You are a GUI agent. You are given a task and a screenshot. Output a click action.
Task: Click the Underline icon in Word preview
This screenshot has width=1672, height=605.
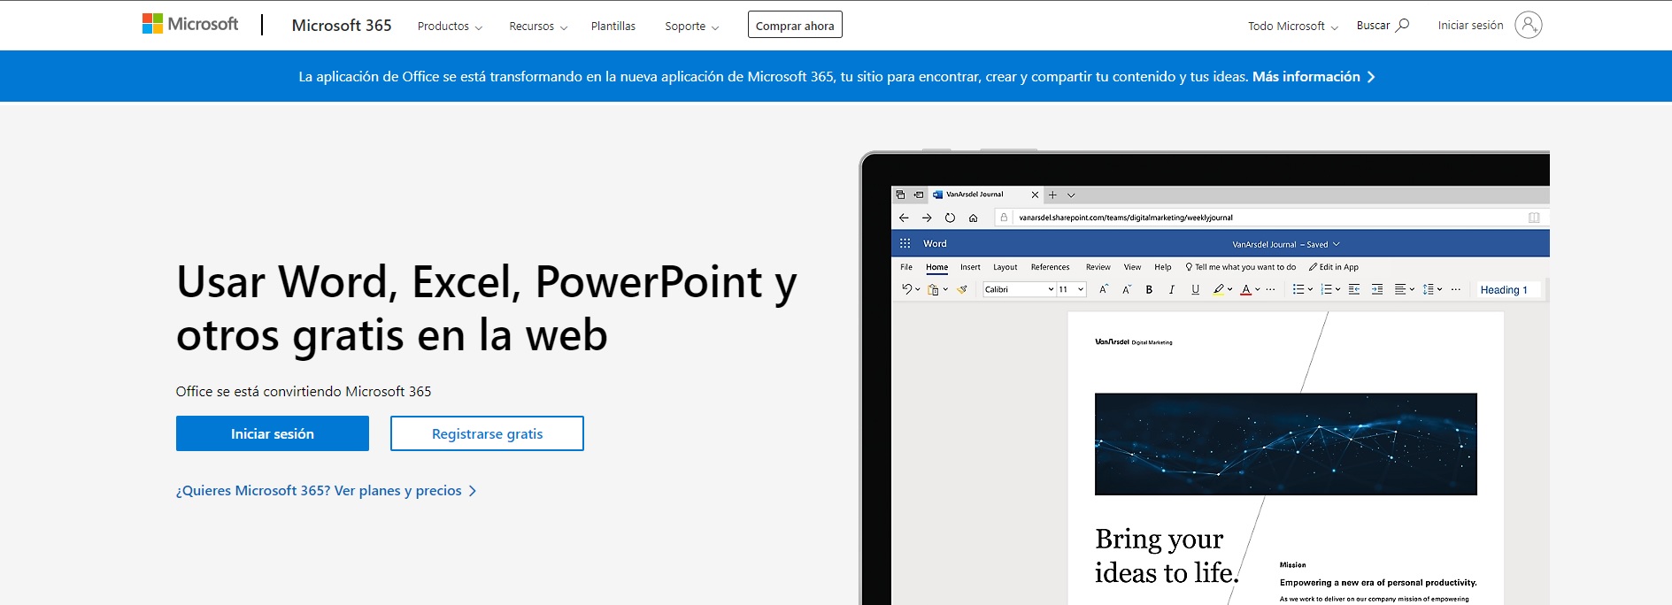click(1195, 289)
